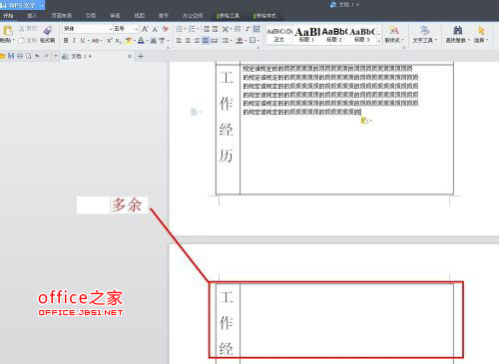Apply subscript formatting

(118, 41)
